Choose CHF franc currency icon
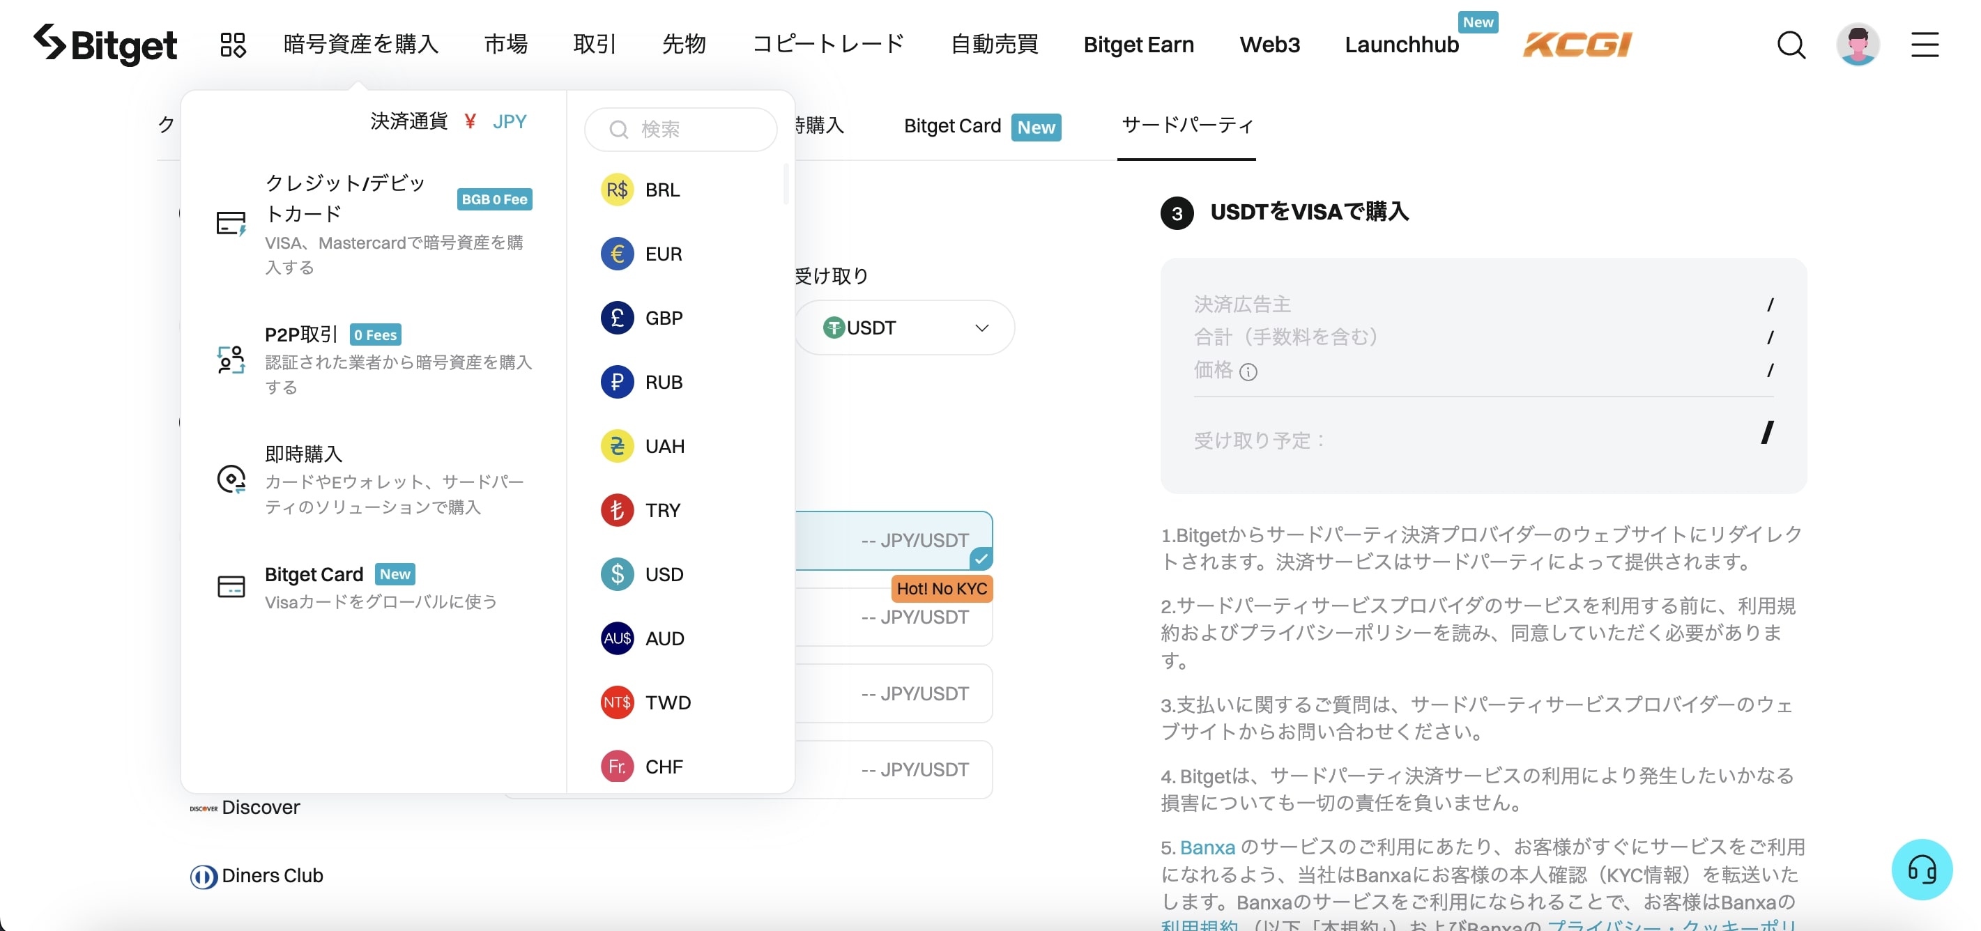 617,767
